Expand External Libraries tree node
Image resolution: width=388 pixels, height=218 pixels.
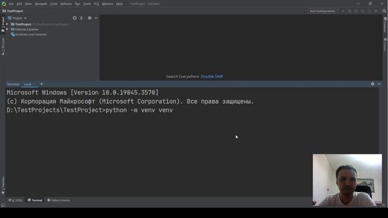click(x=7, y=29)
